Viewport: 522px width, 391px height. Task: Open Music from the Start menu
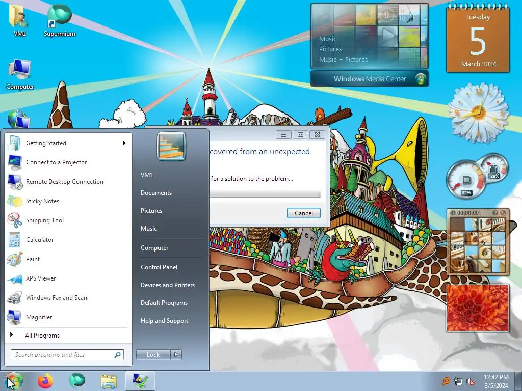point(148,229)
